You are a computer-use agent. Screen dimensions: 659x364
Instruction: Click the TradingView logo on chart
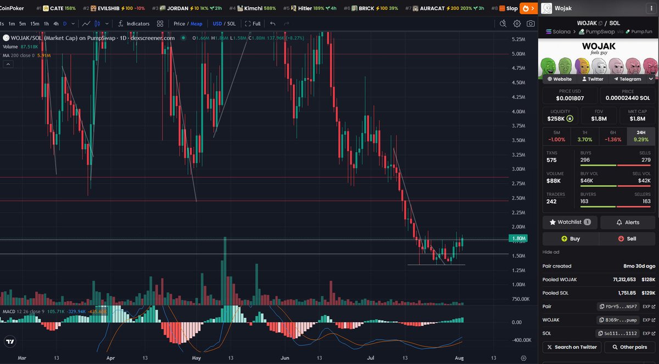tap(9, 342)
